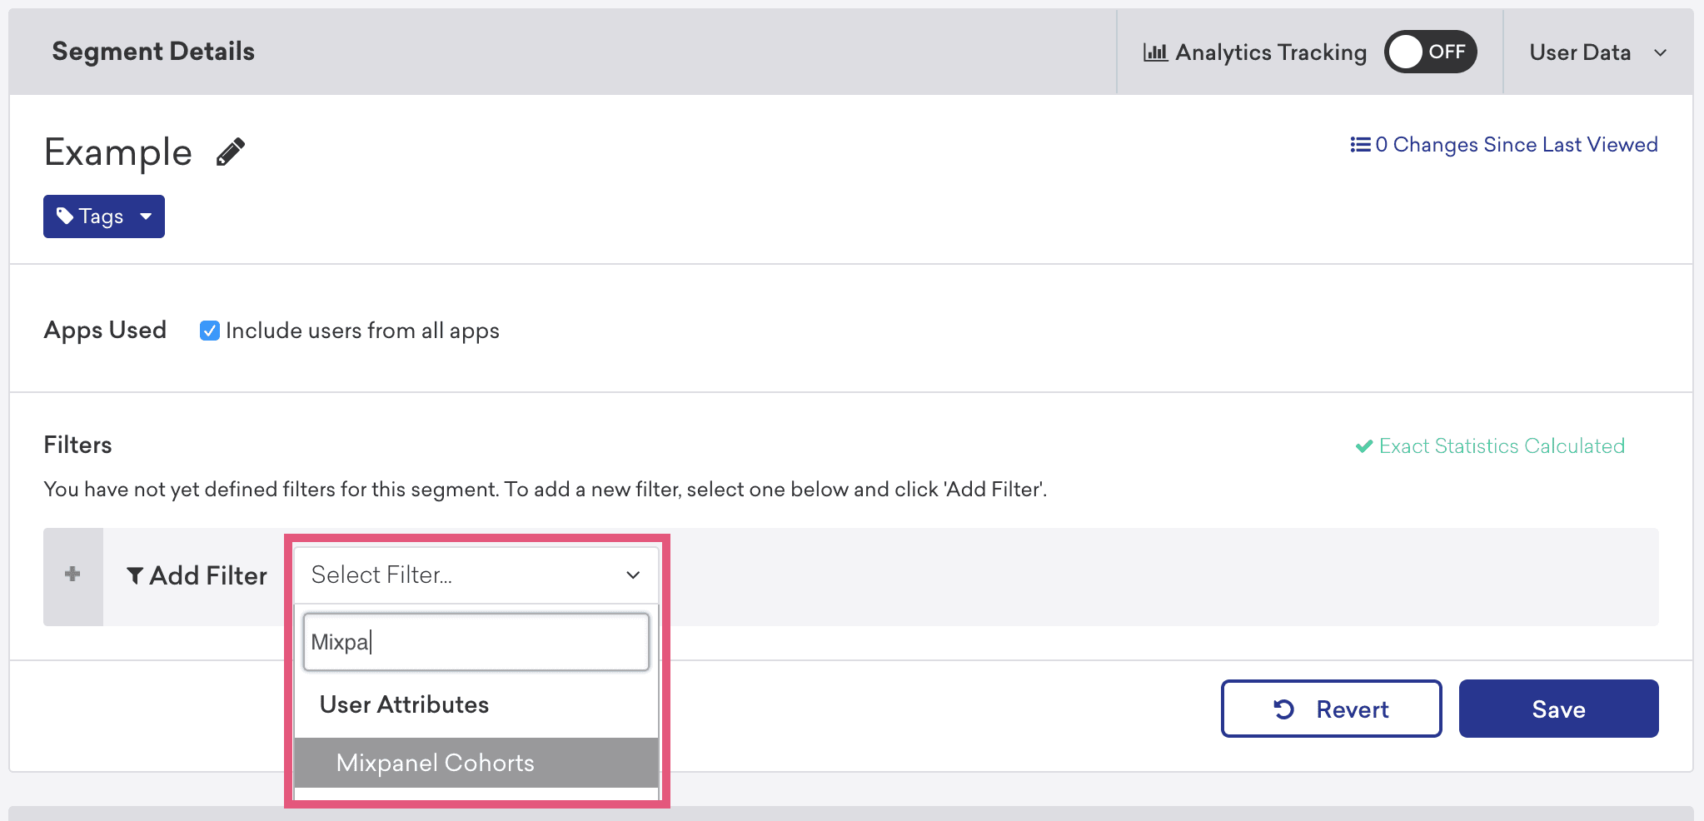Click the circular arrow icon in Revert

pos(1283,709)
